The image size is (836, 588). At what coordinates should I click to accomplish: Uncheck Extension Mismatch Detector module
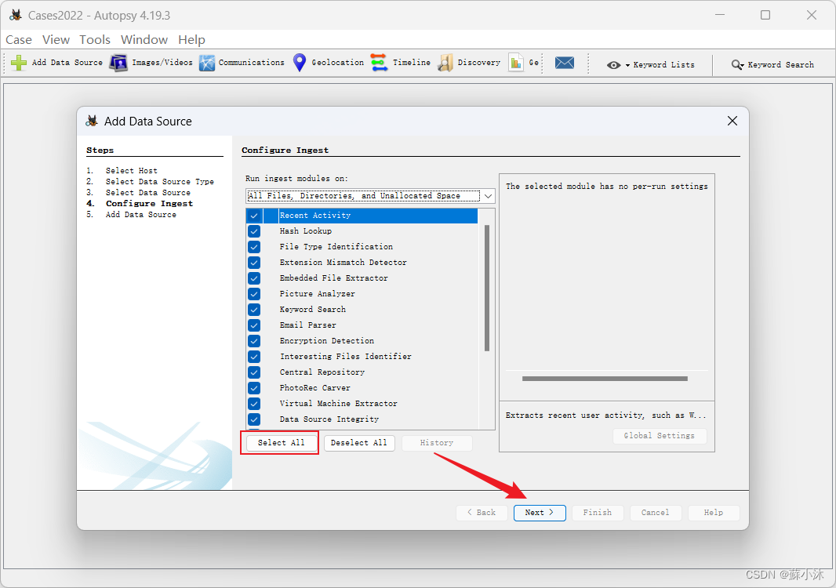pyautogui.click(x=254, y=263)
